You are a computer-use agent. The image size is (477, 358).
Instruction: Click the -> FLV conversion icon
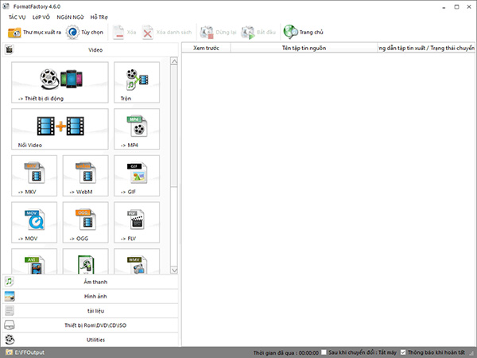(136, 222)
